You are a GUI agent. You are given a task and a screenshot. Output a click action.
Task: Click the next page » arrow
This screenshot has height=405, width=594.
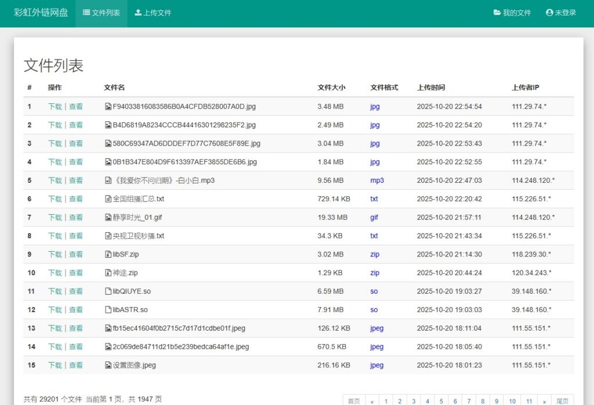[544, 401]
